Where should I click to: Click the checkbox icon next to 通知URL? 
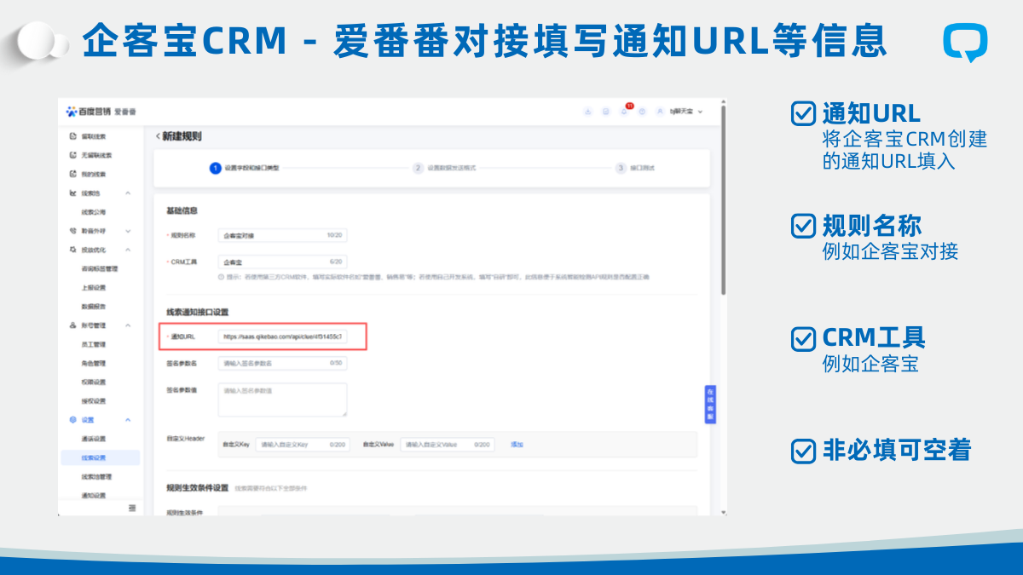803,113
